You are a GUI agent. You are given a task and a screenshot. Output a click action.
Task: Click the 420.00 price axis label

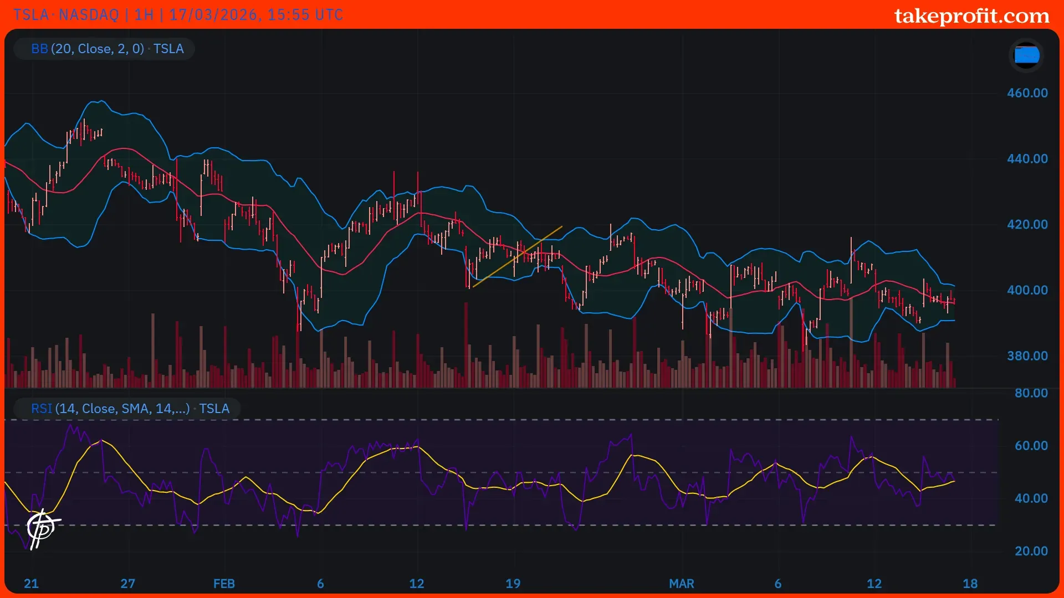tap(1027, 225)
